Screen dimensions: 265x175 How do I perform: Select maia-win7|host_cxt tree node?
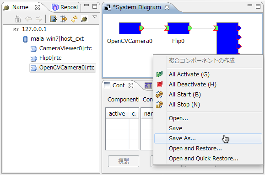pos(57,39)
